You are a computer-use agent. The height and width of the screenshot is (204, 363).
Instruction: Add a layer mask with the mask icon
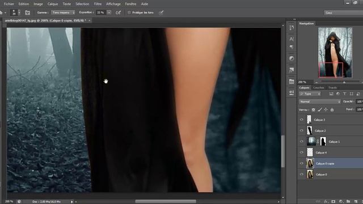(333, 202)
